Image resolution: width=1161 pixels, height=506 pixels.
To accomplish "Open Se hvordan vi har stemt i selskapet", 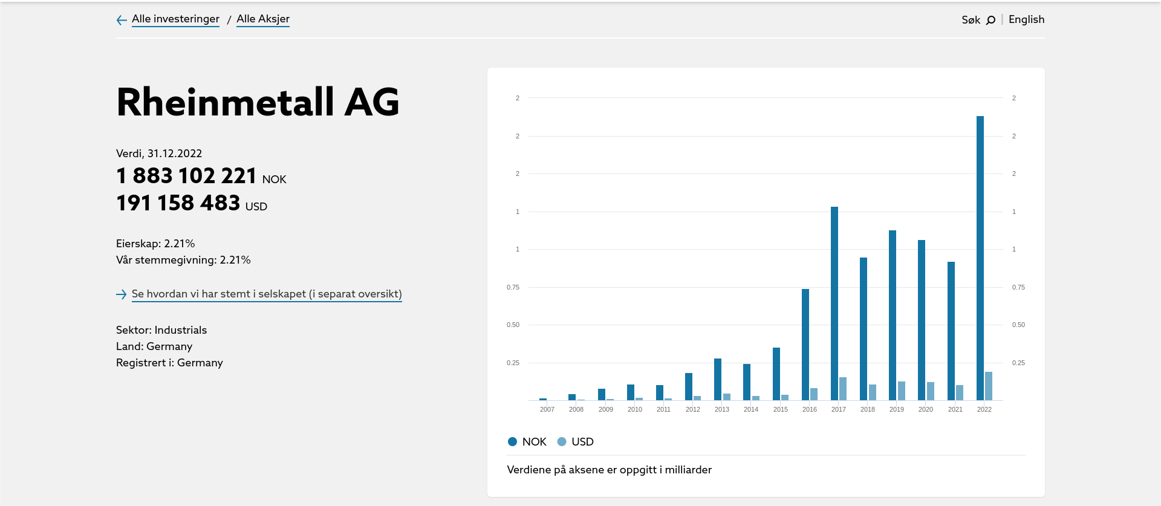I will click(267, 294).
